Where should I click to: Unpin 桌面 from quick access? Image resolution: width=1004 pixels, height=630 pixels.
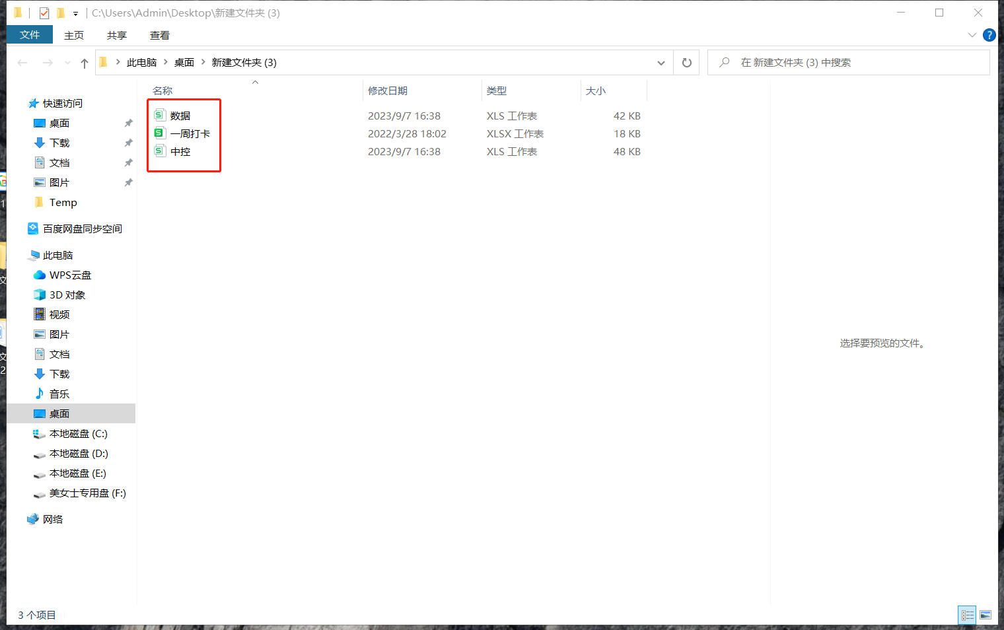(x=128, y=123)
